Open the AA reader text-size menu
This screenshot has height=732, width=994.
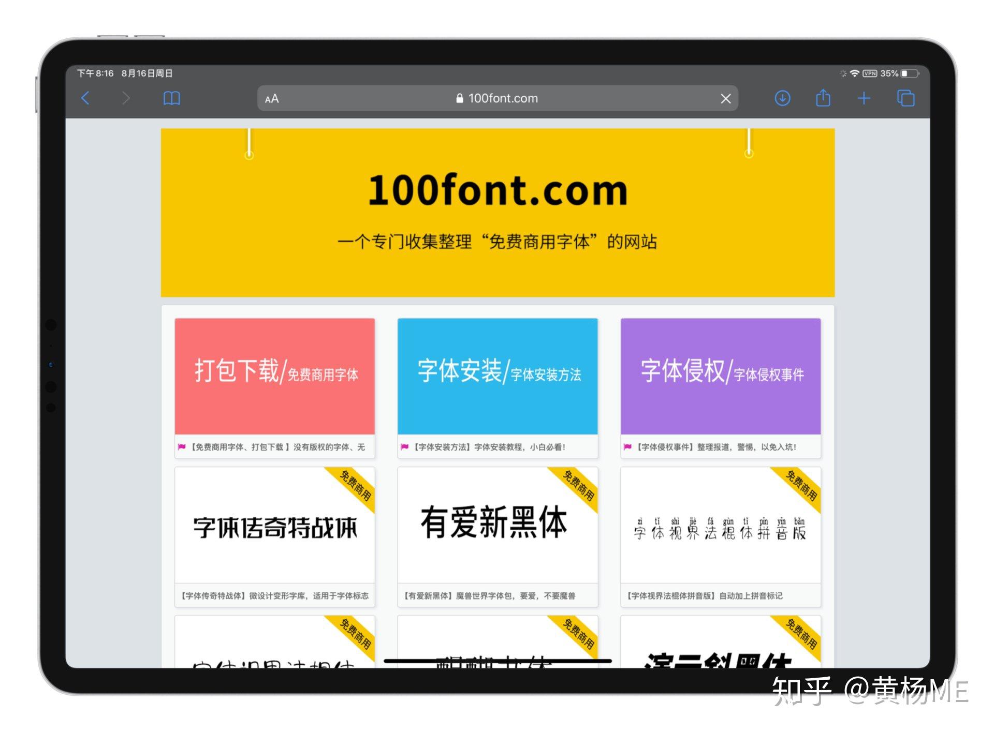point(272,99)
